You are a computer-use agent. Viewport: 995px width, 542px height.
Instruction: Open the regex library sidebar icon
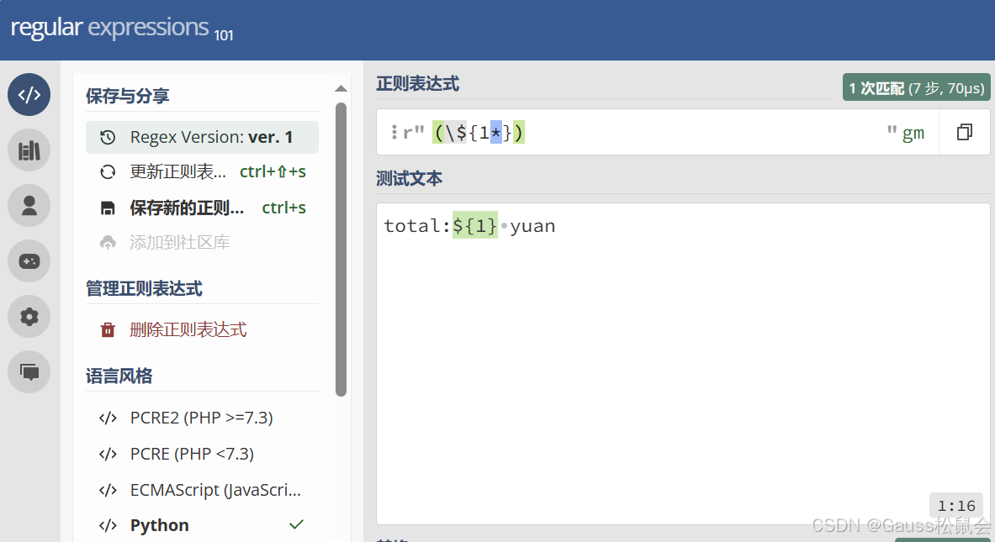[x=29, y=150]
